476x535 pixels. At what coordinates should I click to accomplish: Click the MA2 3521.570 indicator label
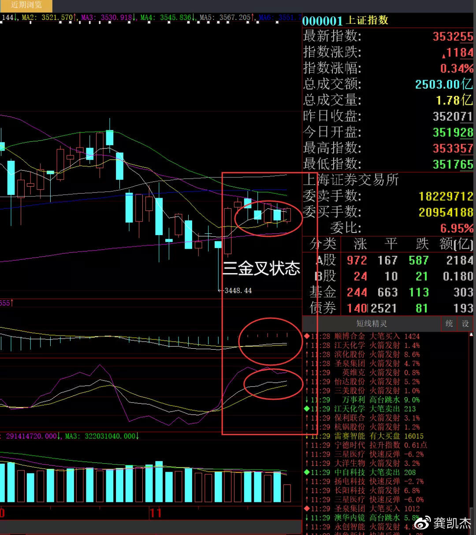point(48,18)
